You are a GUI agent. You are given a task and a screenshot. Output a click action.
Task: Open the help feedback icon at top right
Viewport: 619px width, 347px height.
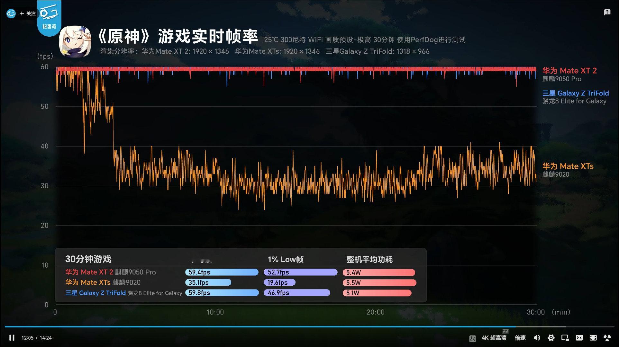point(607,12)
